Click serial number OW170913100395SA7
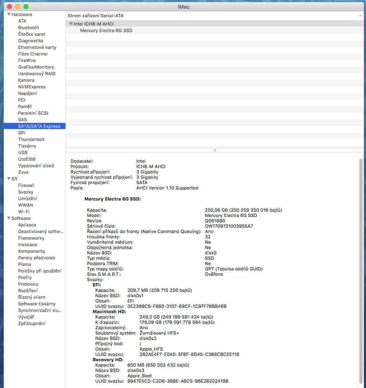 (229, 226)
